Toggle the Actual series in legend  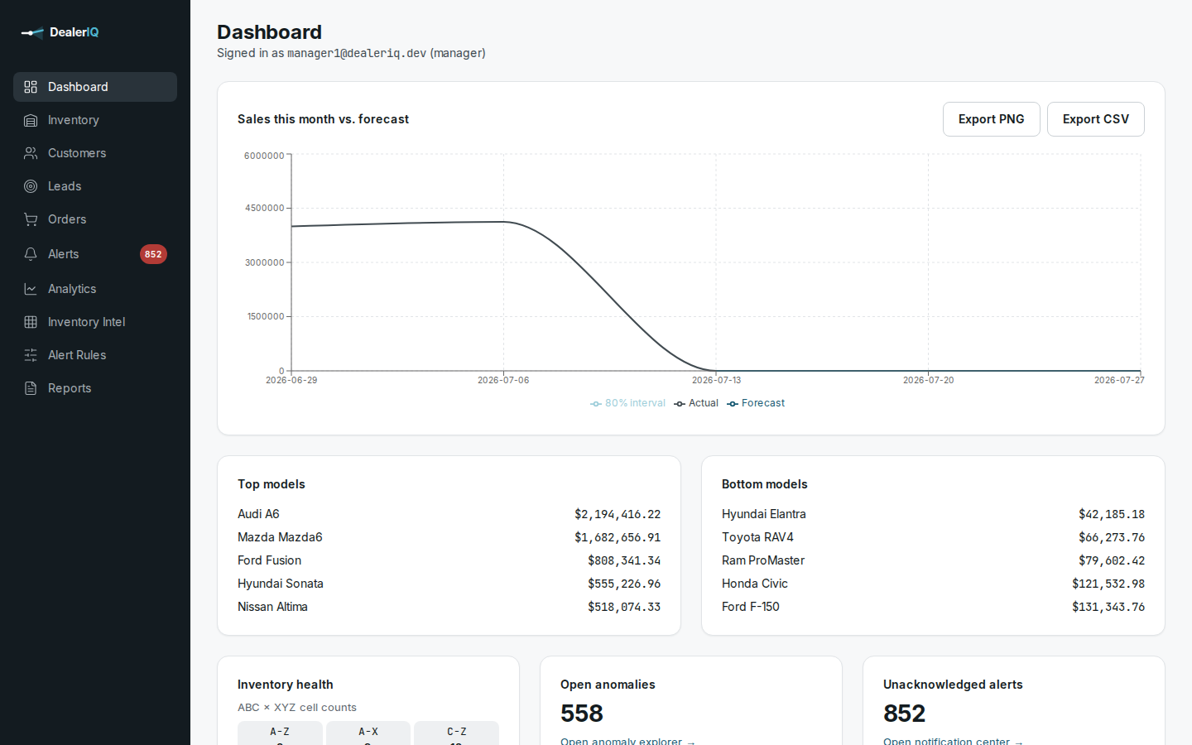coord(696,403)
